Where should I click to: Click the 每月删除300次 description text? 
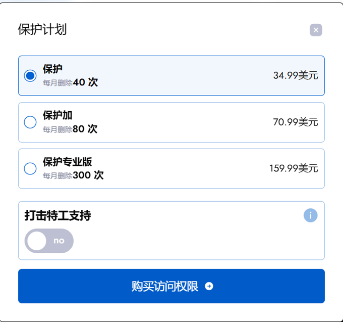73,176
